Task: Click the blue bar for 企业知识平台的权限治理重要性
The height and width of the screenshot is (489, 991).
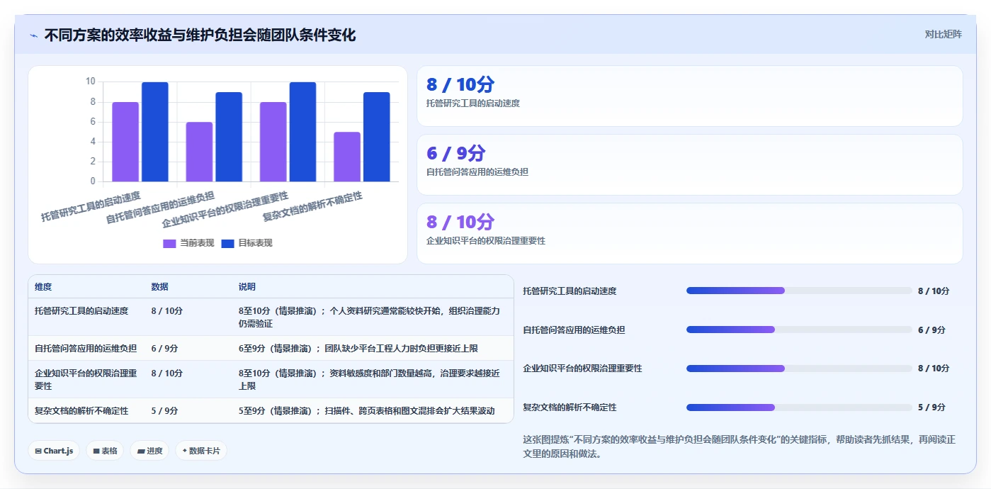Action: tap(302, 132)
